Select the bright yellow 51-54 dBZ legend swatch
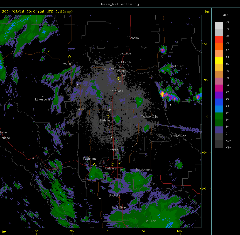The image size is (240, 235). pos(219,60)
